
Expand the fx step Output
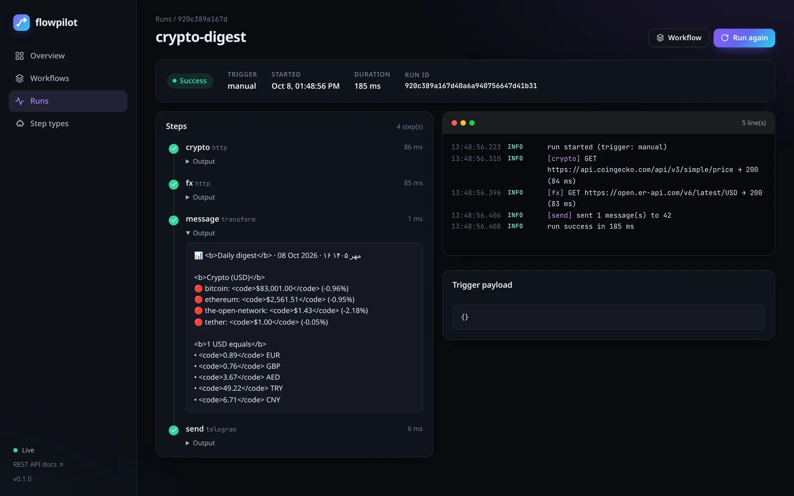coord(200,197)
